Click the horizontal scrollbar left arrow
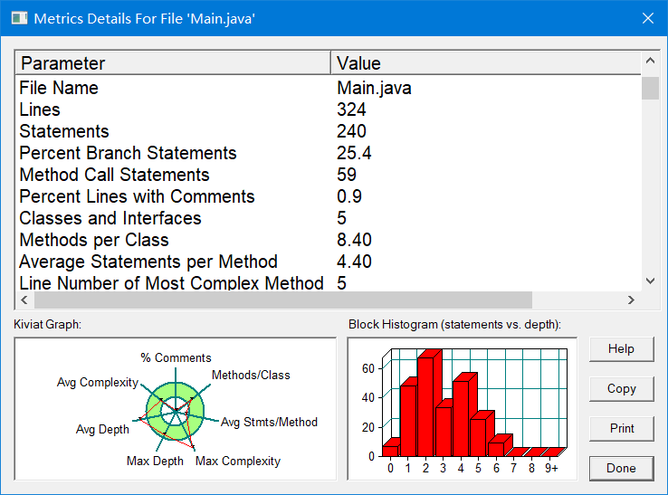The width and height of the screenshot is (668, 495). click(x=24, y=300)
